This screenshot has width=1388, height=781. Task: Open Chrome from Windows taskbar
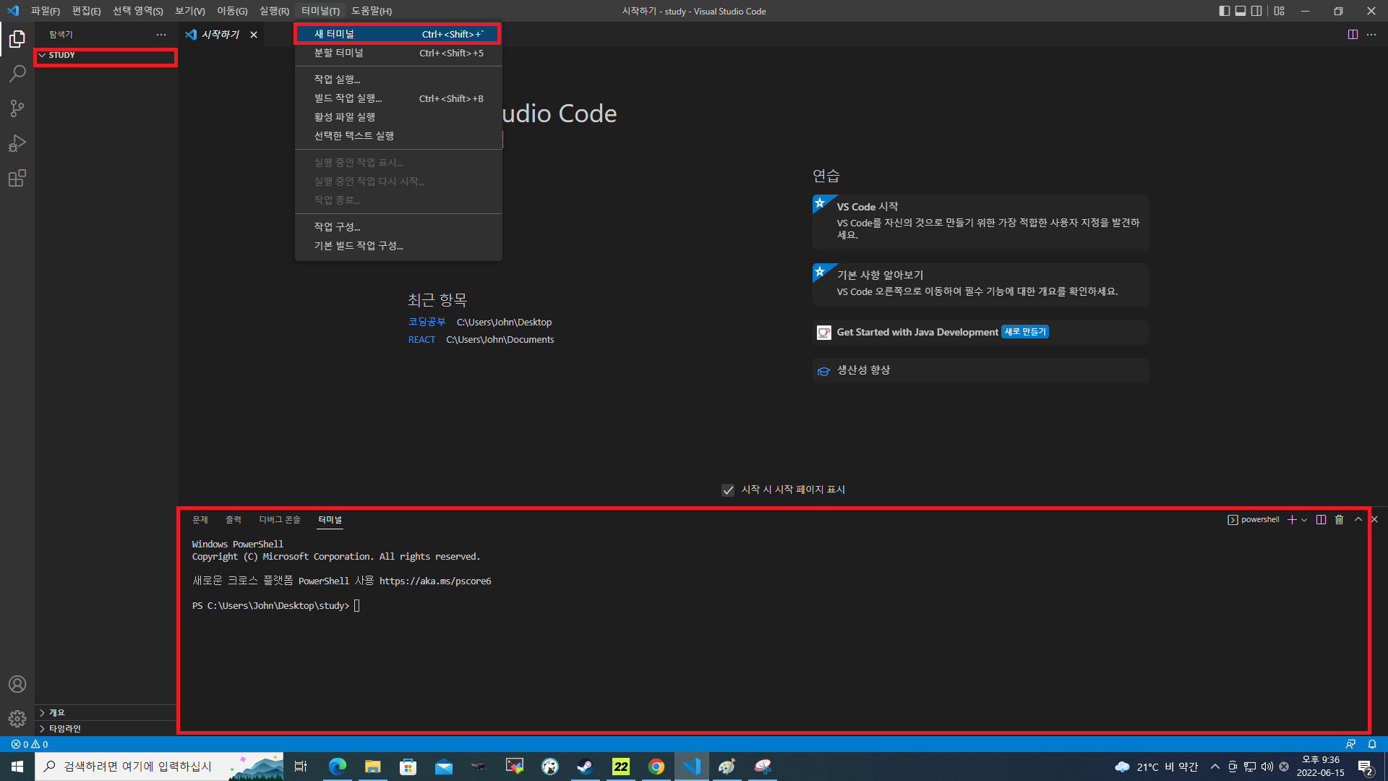tap(656, 767)
